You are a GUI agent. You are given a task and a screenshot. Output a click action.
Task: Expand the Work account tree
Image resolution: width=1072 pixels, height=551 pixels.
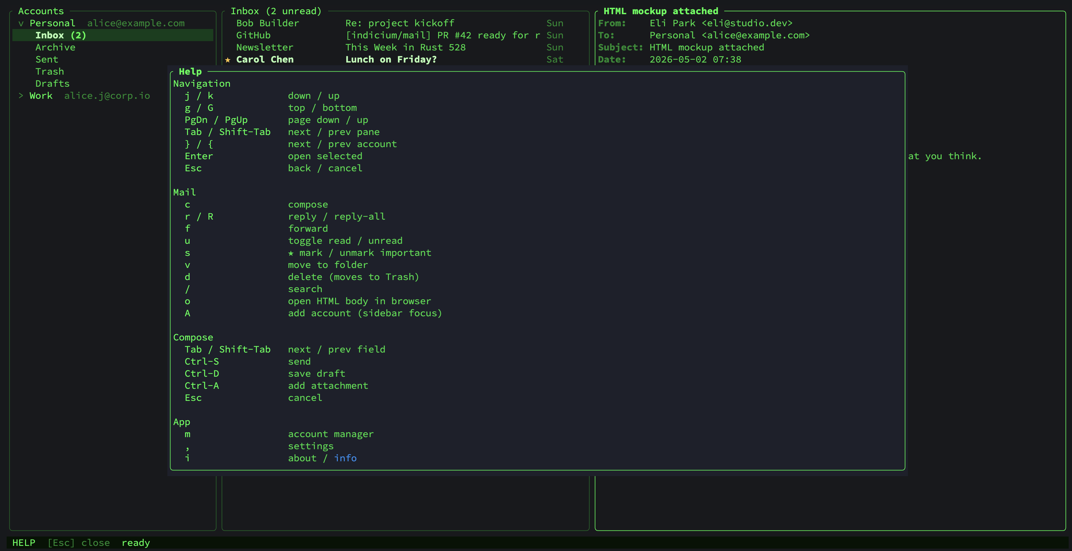click(x=21, y=96)
